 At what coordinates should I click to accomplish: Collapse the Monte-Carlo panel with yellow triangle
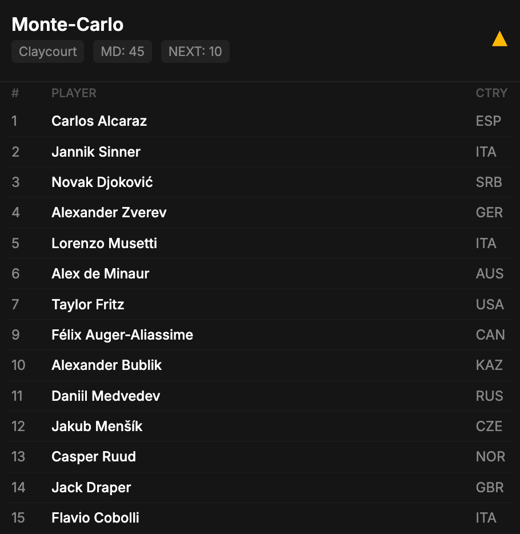(499, 39)
